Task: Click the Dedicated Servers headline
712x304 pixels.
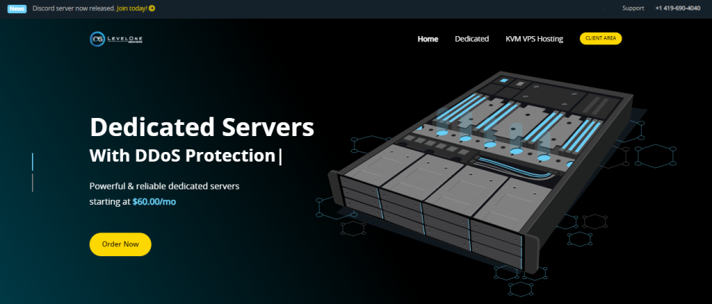Action: [202, 127]
